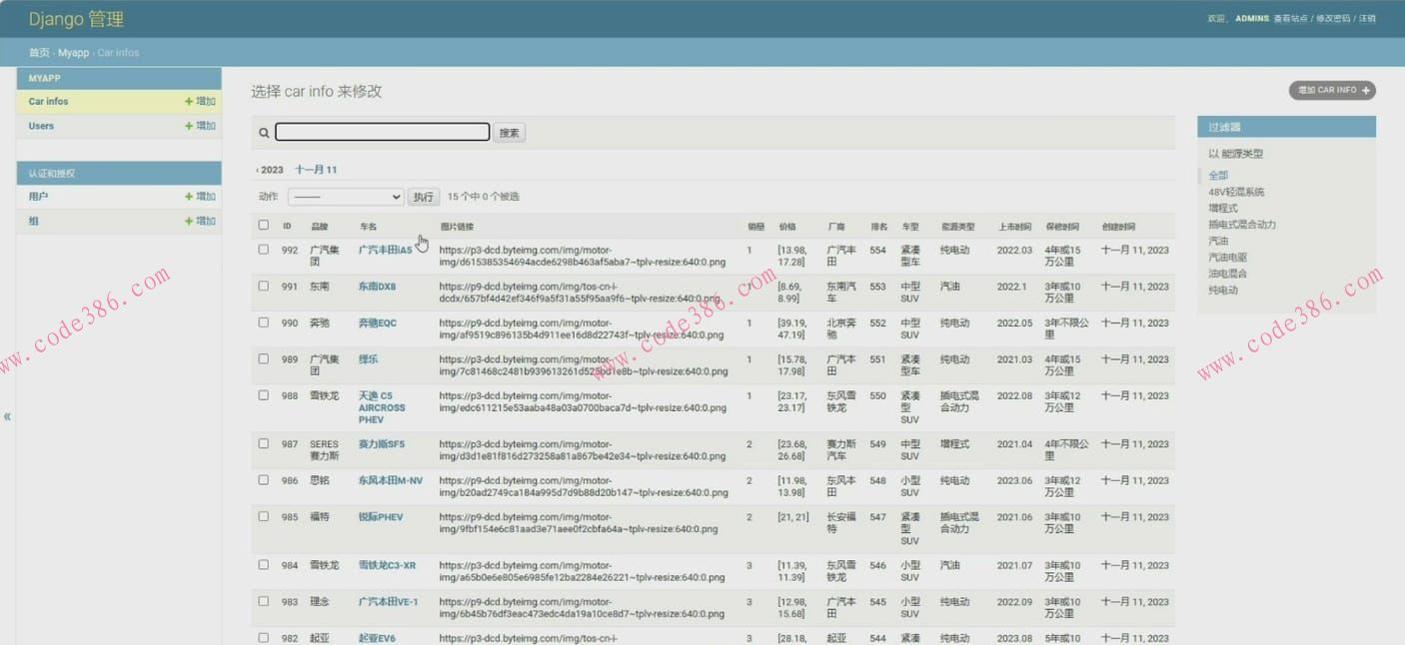Collapse the sidebar with the double-arrow icon
Viewport: 1405px width, 645px height.
click(x=7, y=416)
